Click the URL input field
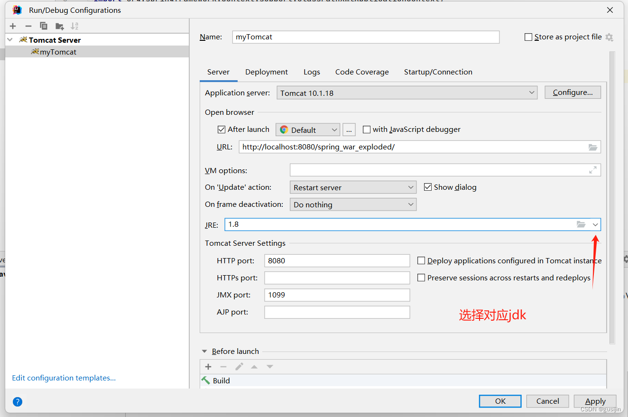 click(420, 147)
